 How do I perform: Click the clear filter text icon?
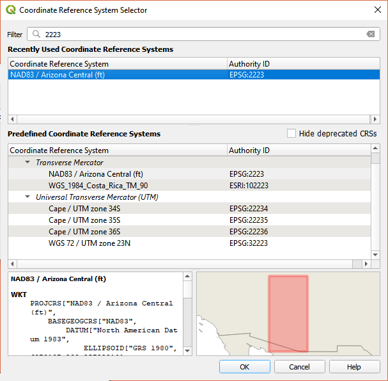(x=371, y=35)
